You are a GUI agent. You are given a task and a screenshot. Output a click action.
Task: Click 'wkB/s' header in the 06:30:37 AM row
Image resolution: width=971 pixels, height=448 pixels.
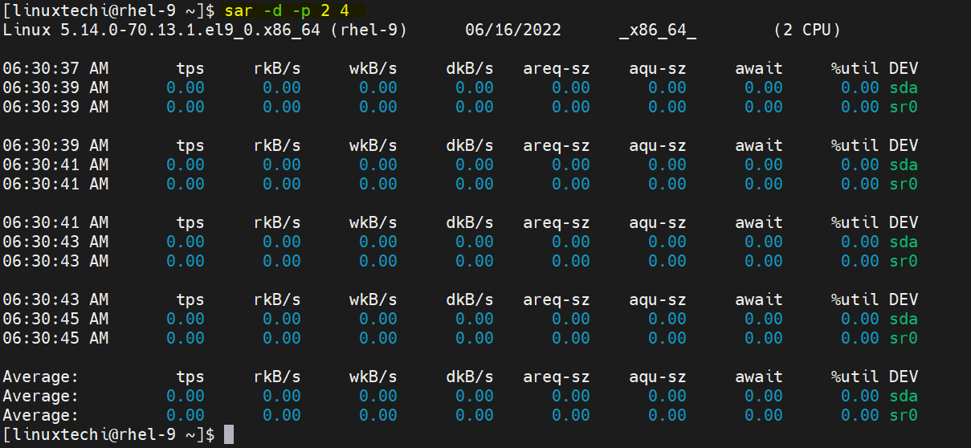(373, 68)
